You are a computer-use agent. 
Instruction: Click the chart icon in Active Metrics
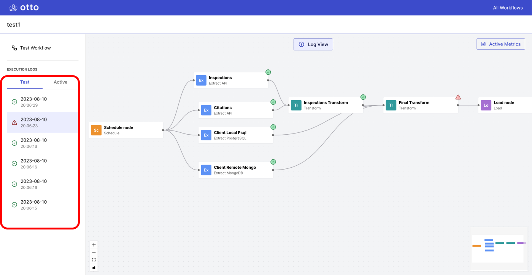coord(484,44)
